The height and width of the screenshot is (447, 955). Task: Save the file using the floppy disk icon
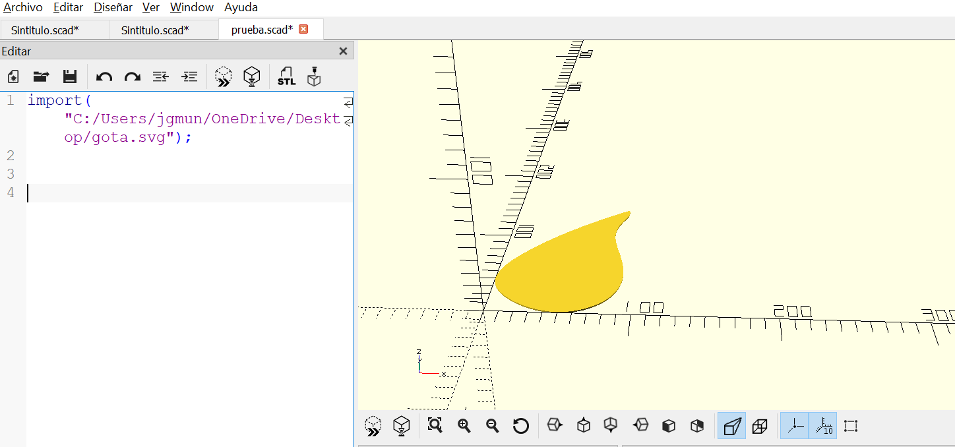tap(70, 76)
